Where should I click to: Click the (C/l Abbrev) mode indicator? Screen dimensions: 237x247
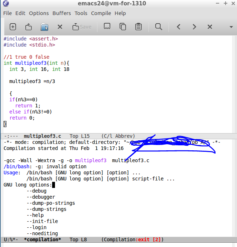tap(118, 136)
